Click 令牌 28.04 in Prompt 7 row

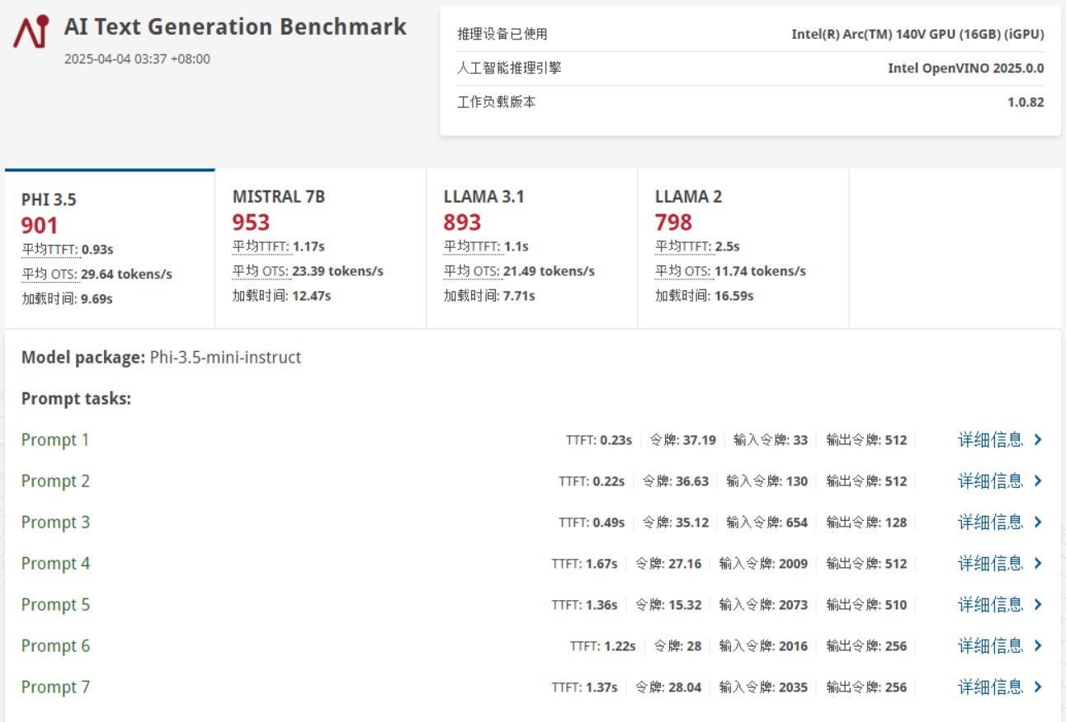668,687
